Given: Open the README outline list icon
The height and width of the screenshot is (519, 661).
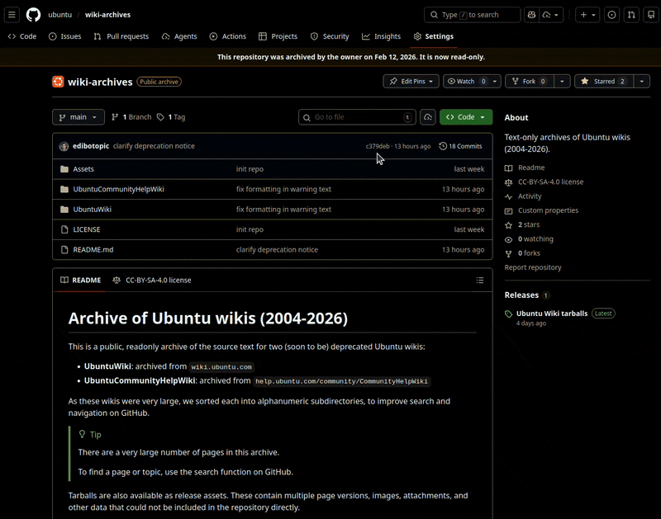Looking at the screenshot, I should [480, 281].
